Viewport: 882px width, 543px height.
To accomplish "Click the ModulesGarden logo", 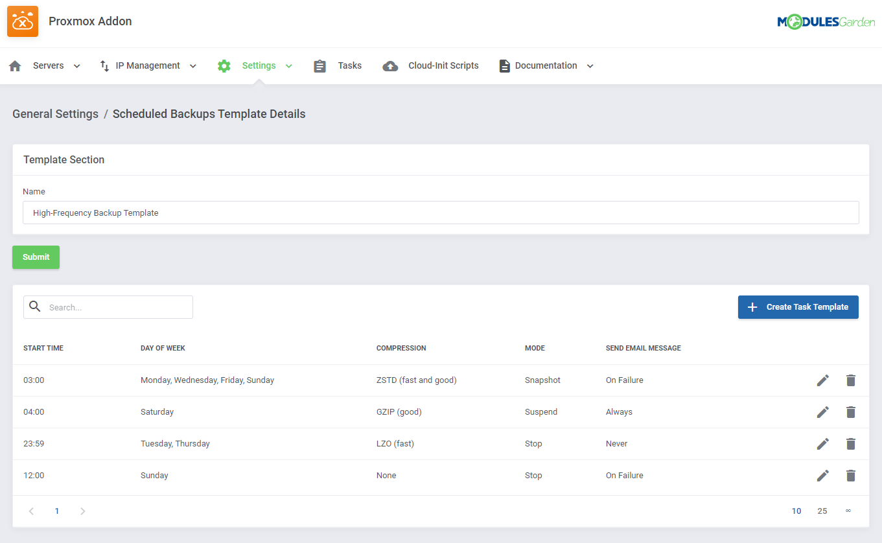I will pyautogui.click(x=826, y=23).
